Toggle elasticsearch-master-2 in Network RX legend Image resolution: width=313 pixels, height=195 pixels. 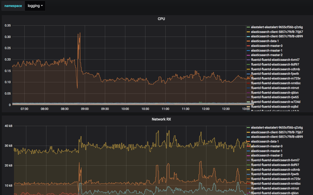click(267, 155)
